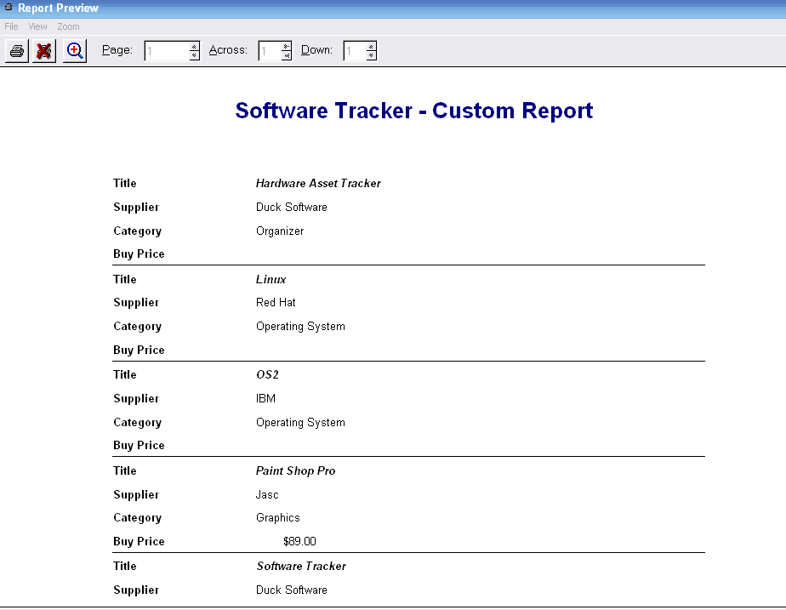The width and height of the screenshot is (786, 610).
Task: Click the 'Supplier' label beside IBM
Action: (x=136, y=399)
